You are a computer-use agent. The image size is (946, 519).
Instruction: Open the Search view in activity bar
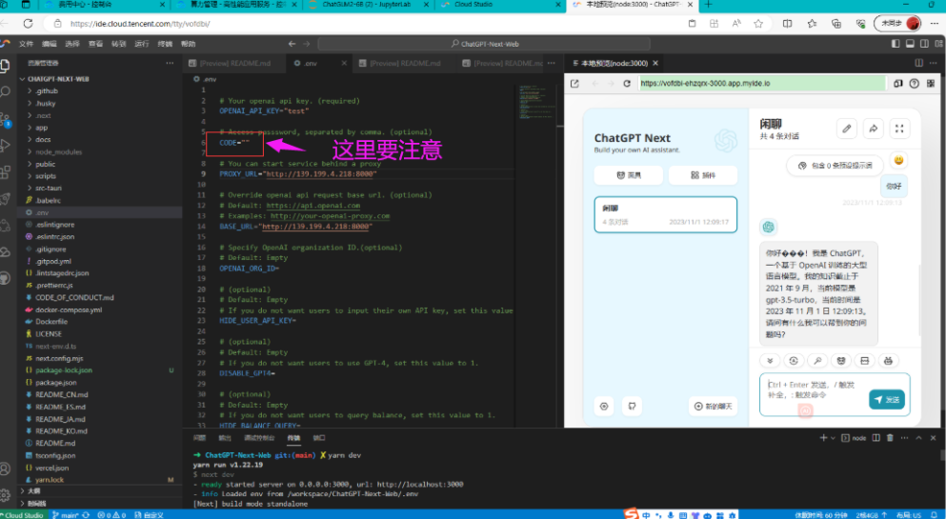tap(5, 92)
